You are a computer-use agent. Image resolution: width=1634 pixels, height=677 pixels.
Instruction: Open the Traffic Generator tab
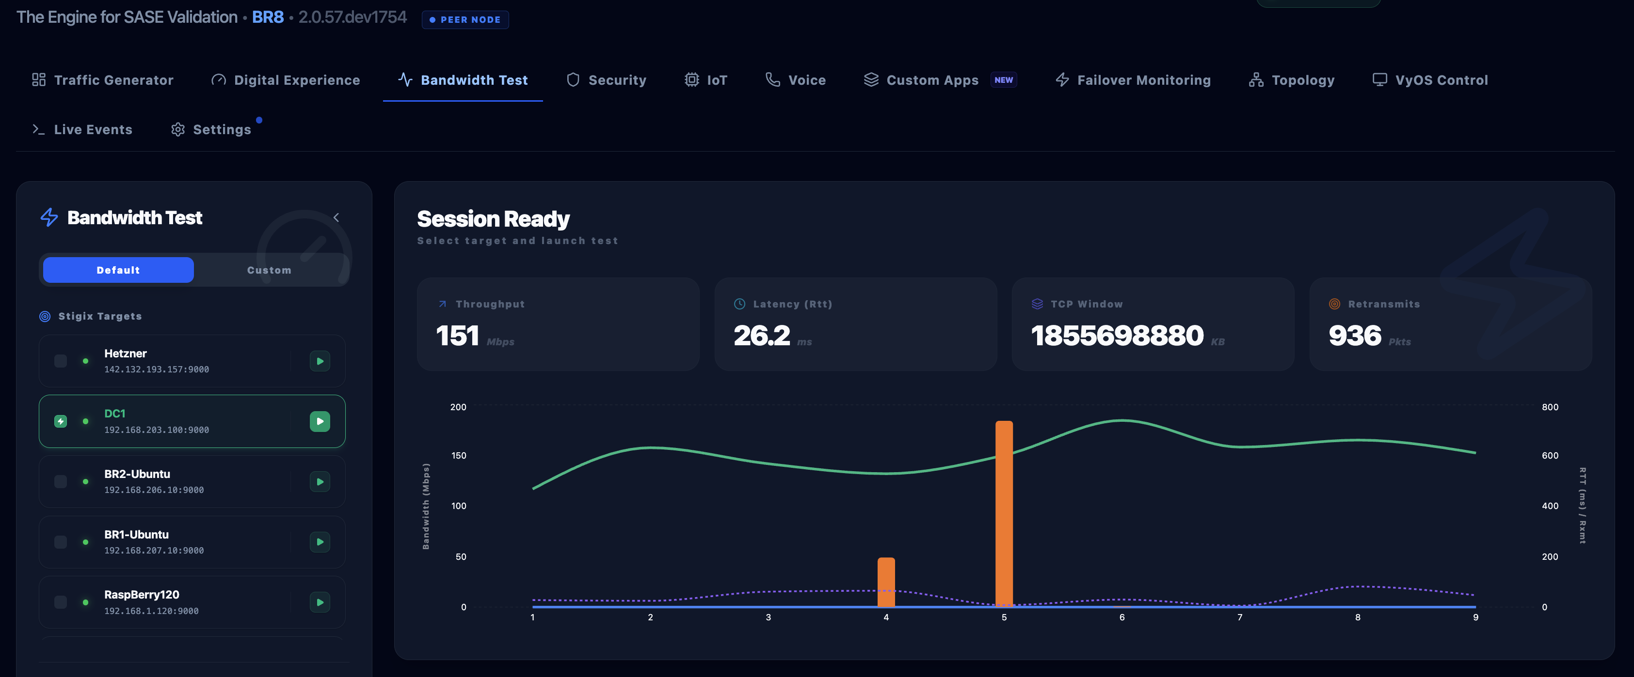pos(102,80)
